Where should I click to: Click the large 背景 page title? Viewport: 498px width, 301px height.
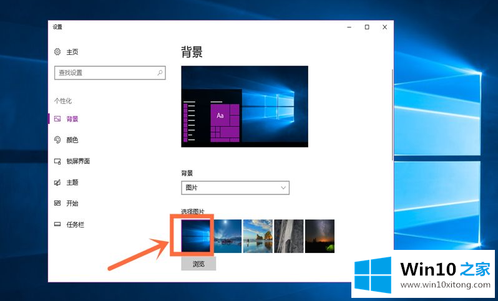click(192, 52)
